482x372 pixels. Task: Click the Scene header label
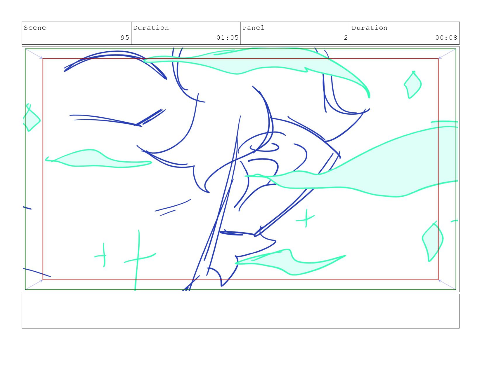(35, 28)
